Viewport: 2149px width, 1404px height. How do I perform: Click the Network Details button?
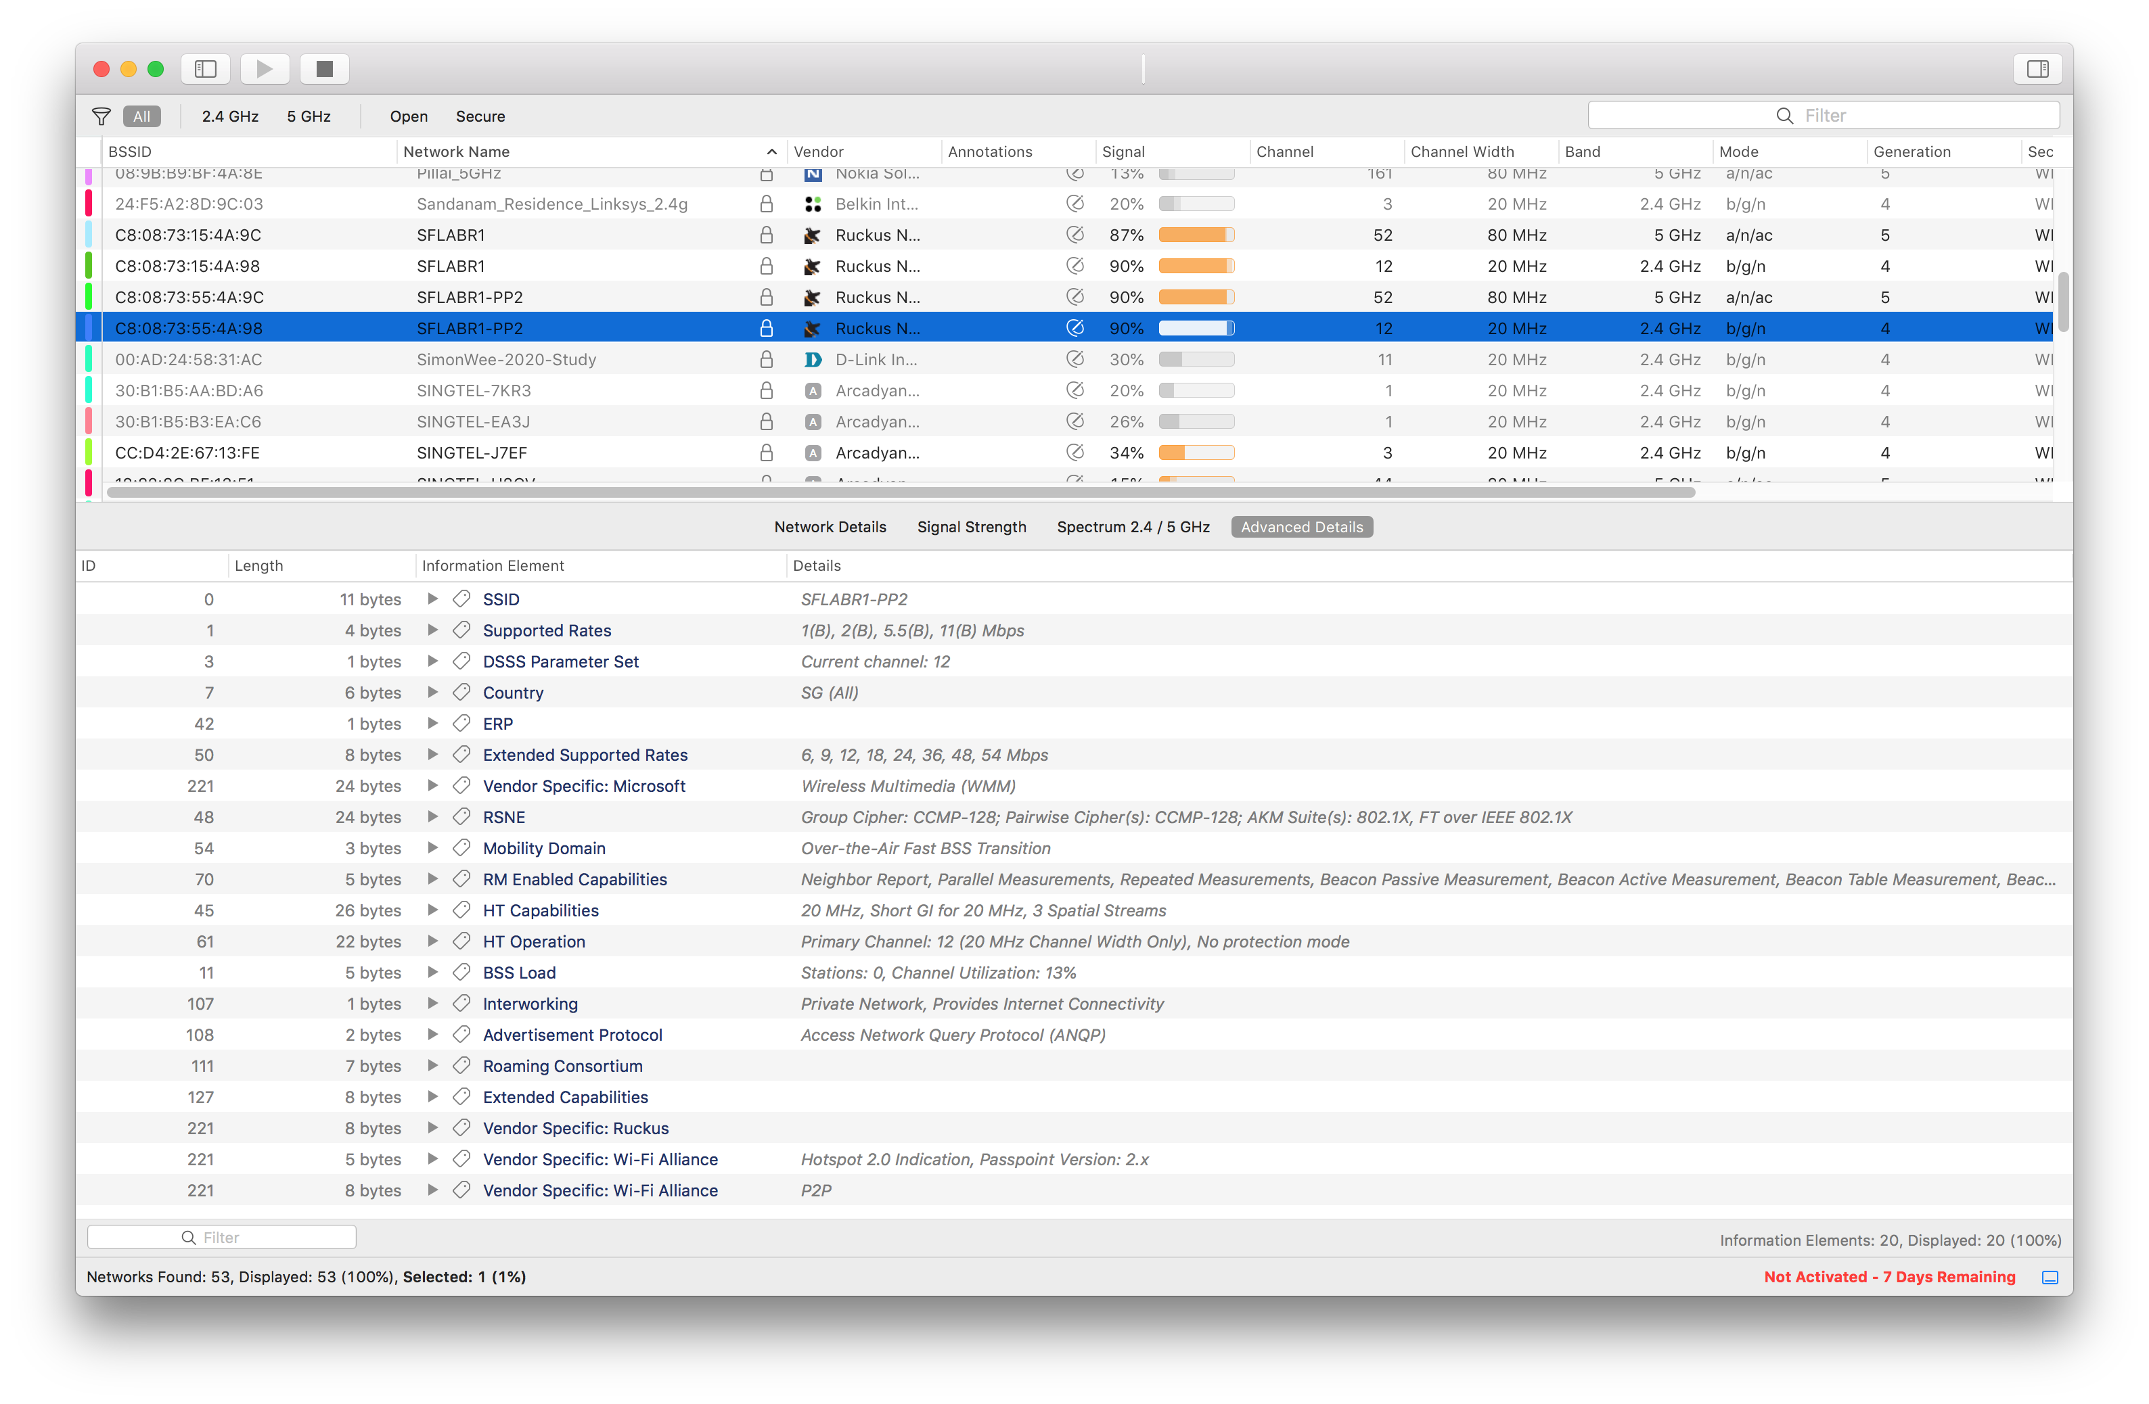pyautogui.click(x=832, y=526)
